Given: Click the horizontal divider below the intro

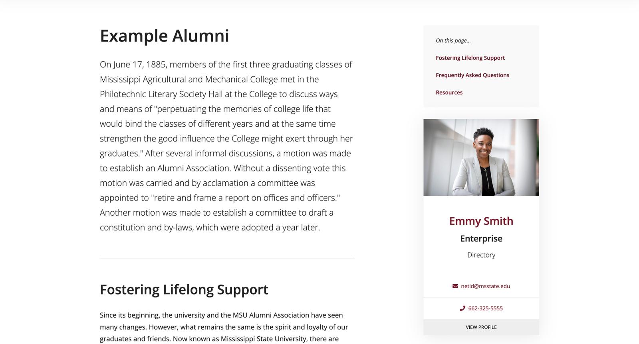Looking at the screenshot, I should tap(227, 258).
